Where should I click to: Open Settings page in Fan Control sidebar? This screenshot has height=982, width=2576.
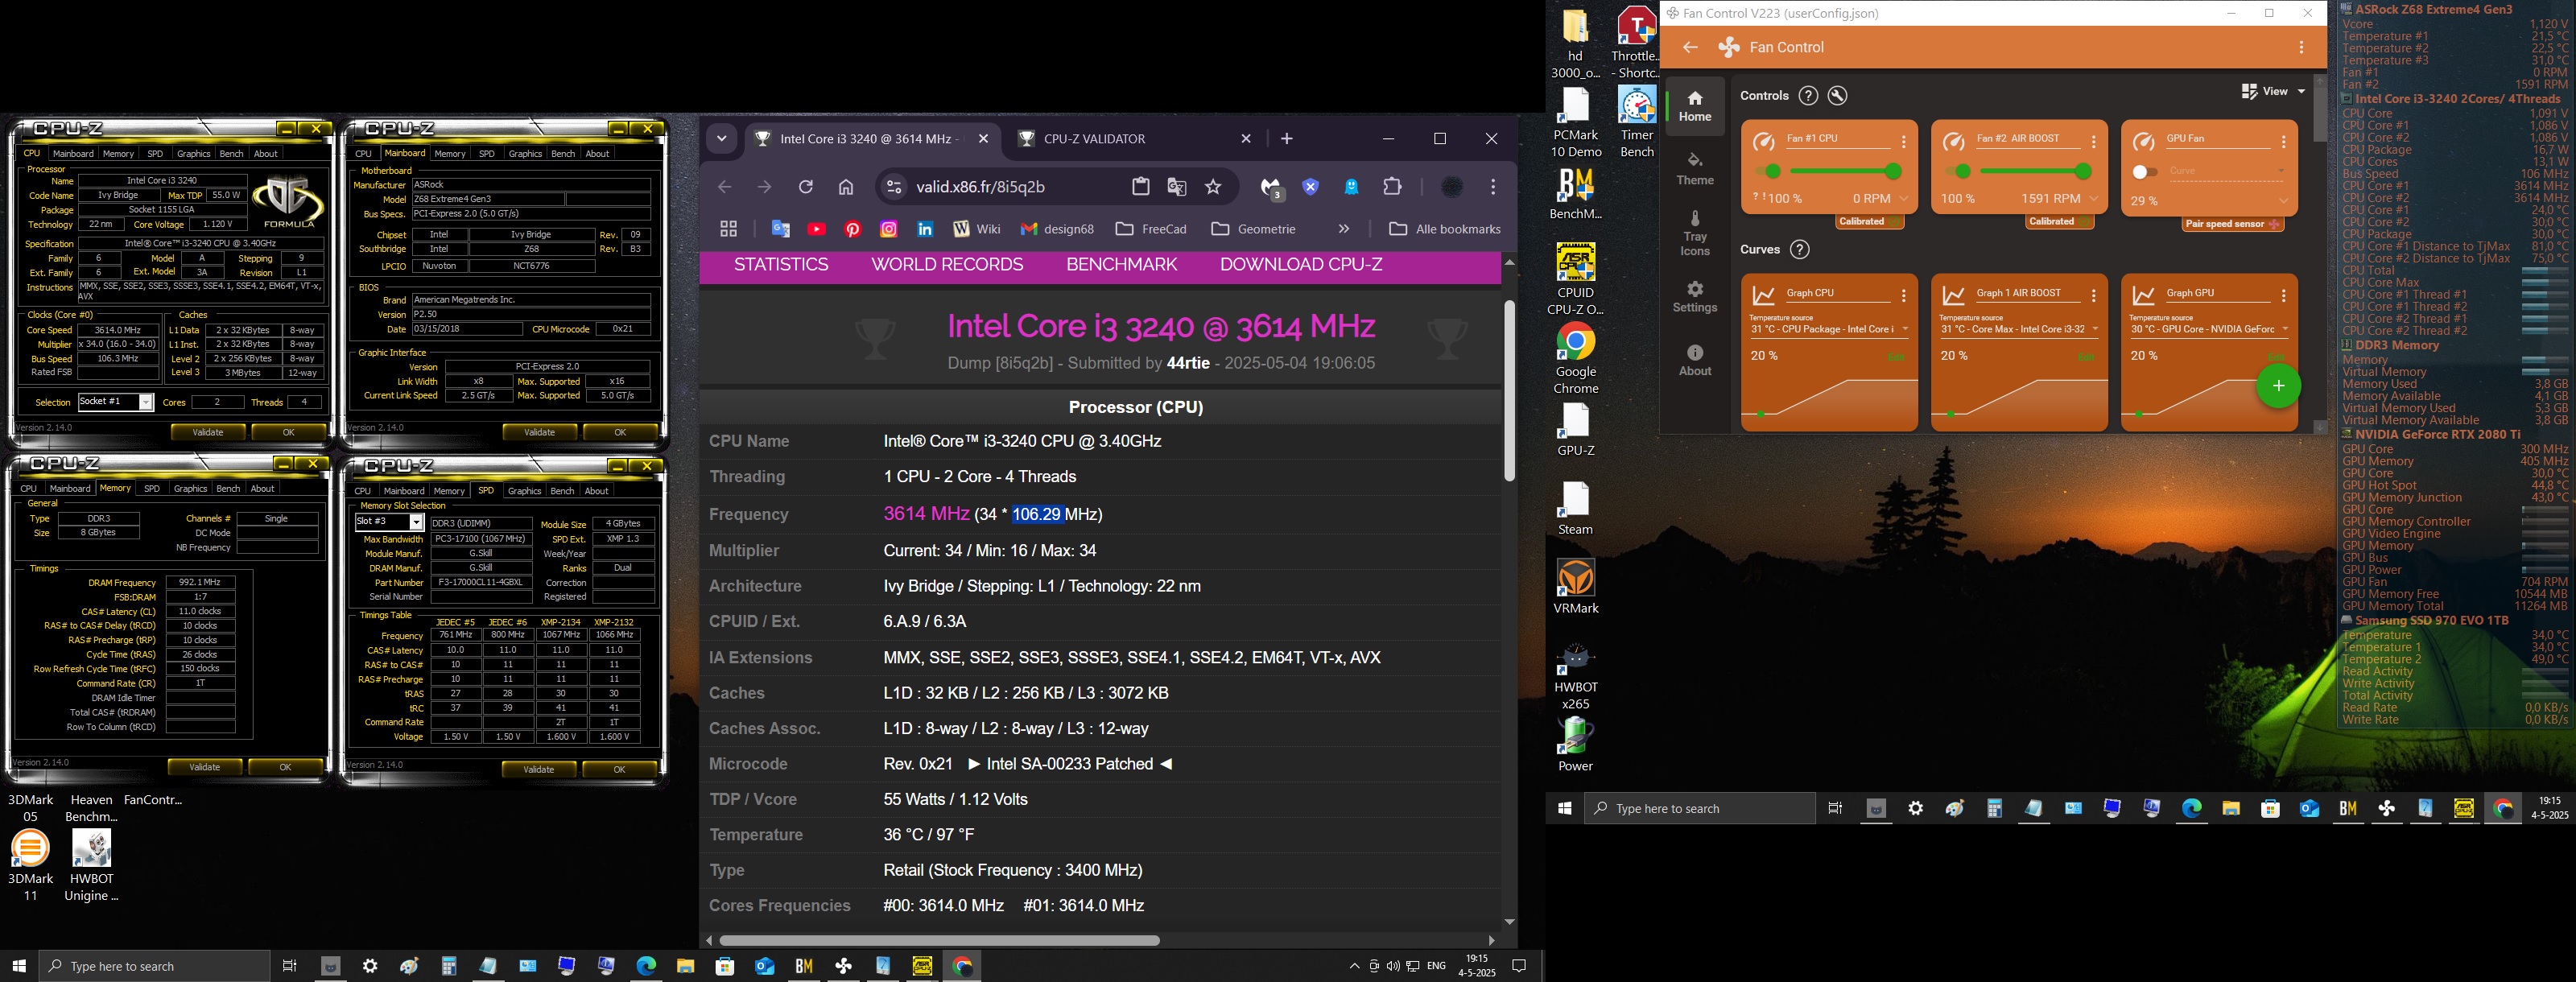(x=1695, y=297)
